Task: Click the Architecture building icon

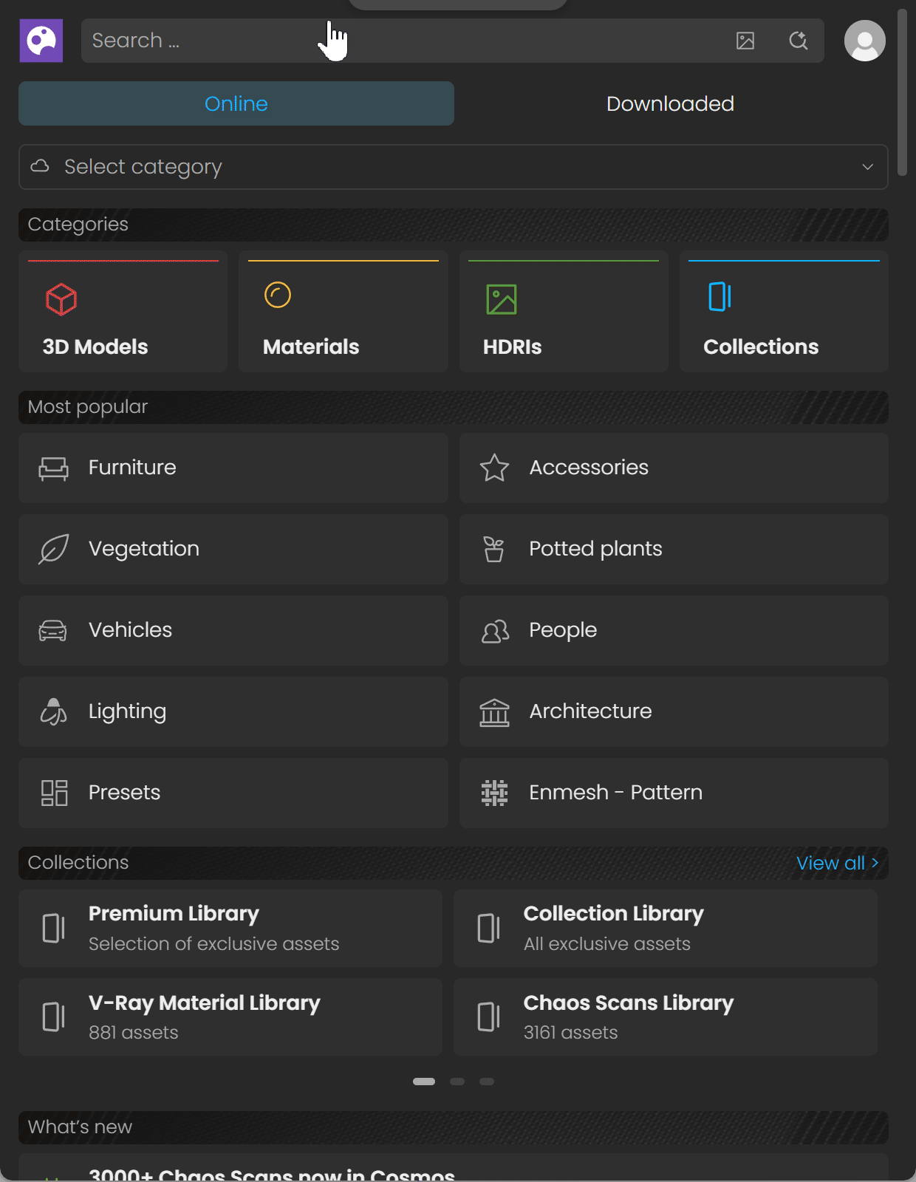Action: pyautogui.click(x=494, y=712)
